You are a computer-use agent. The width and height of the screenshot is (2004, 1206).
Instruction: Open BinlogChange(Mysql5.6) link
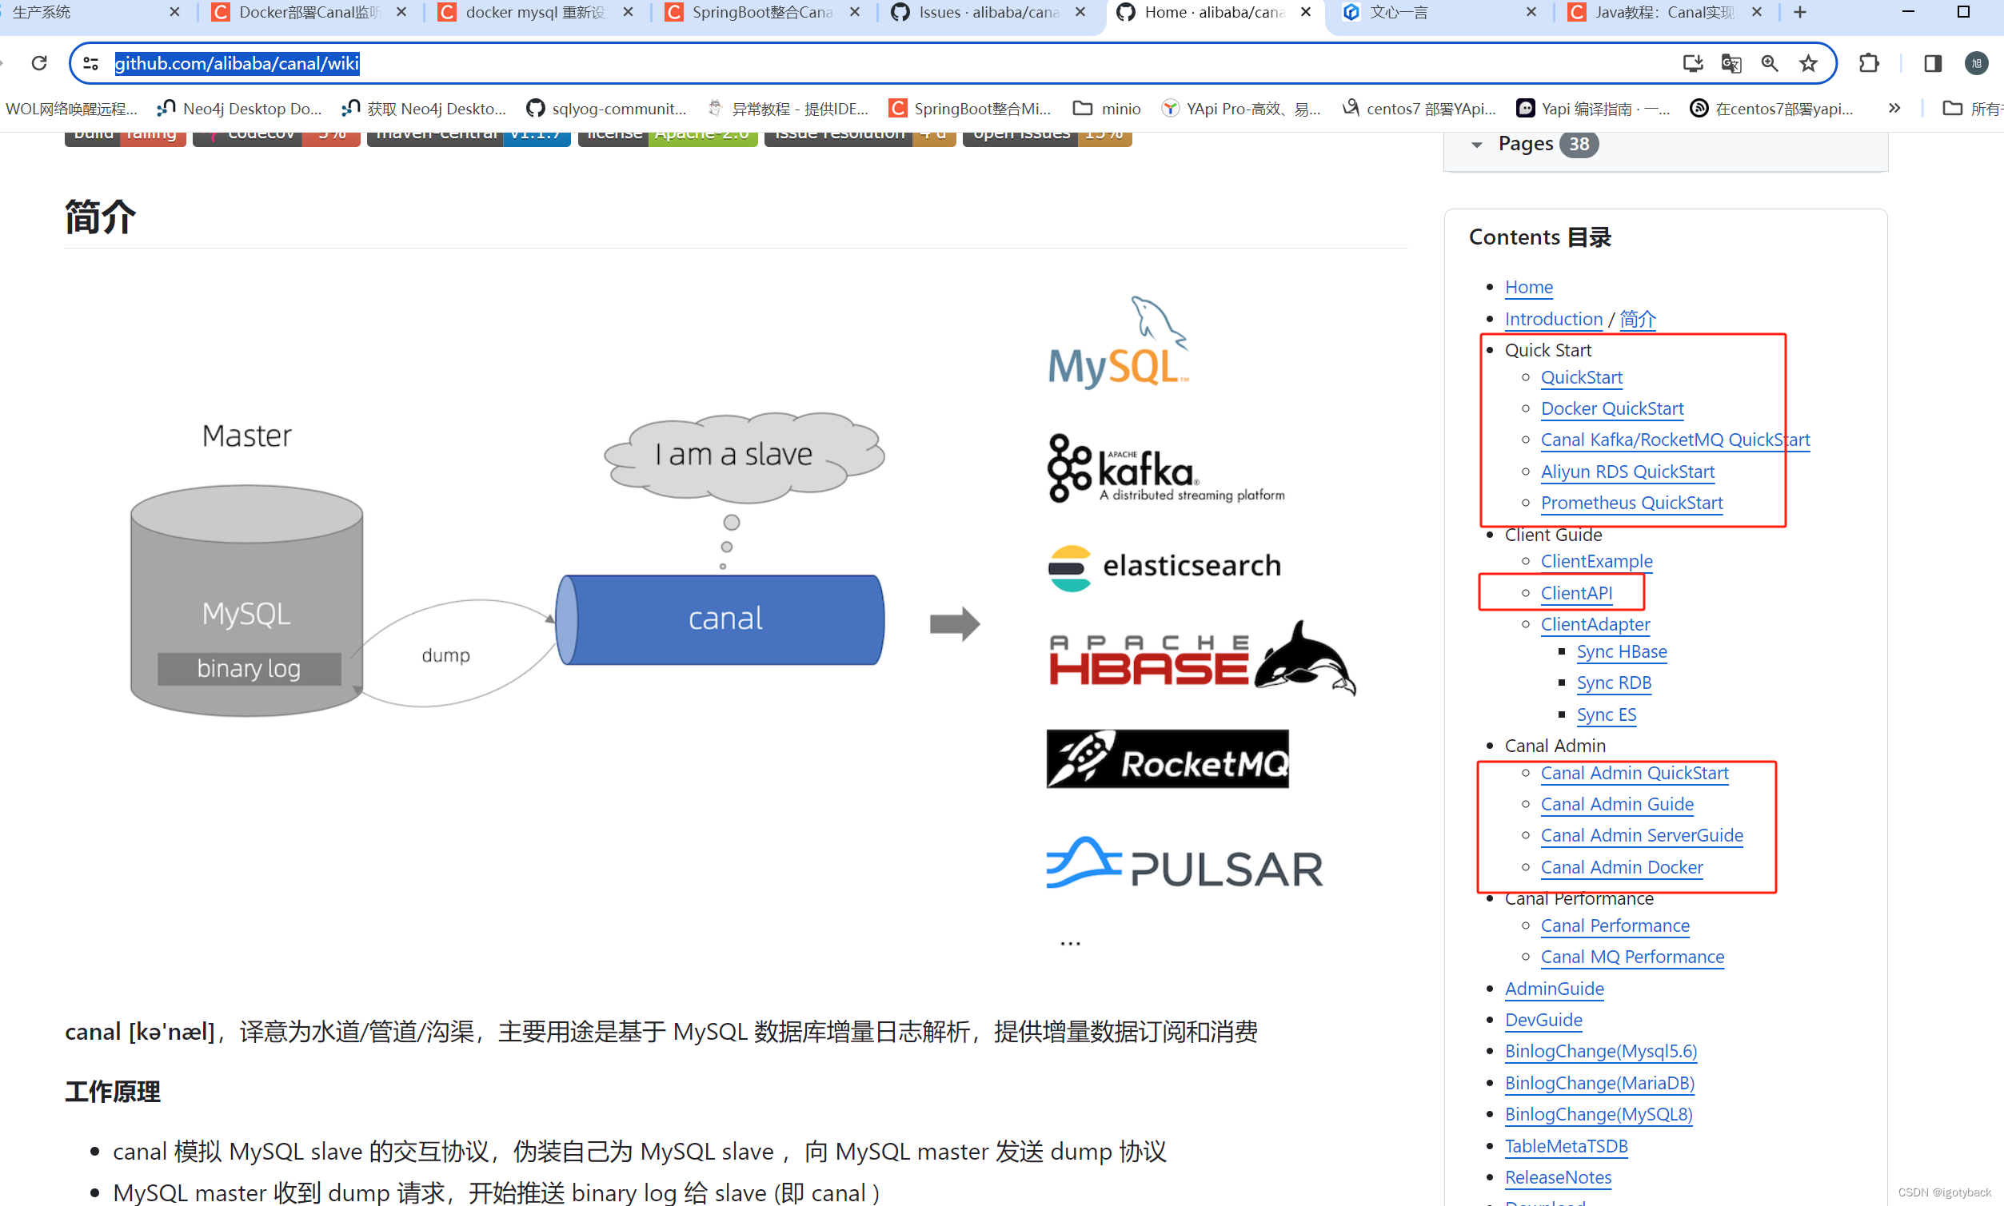coord(1601,1051)
